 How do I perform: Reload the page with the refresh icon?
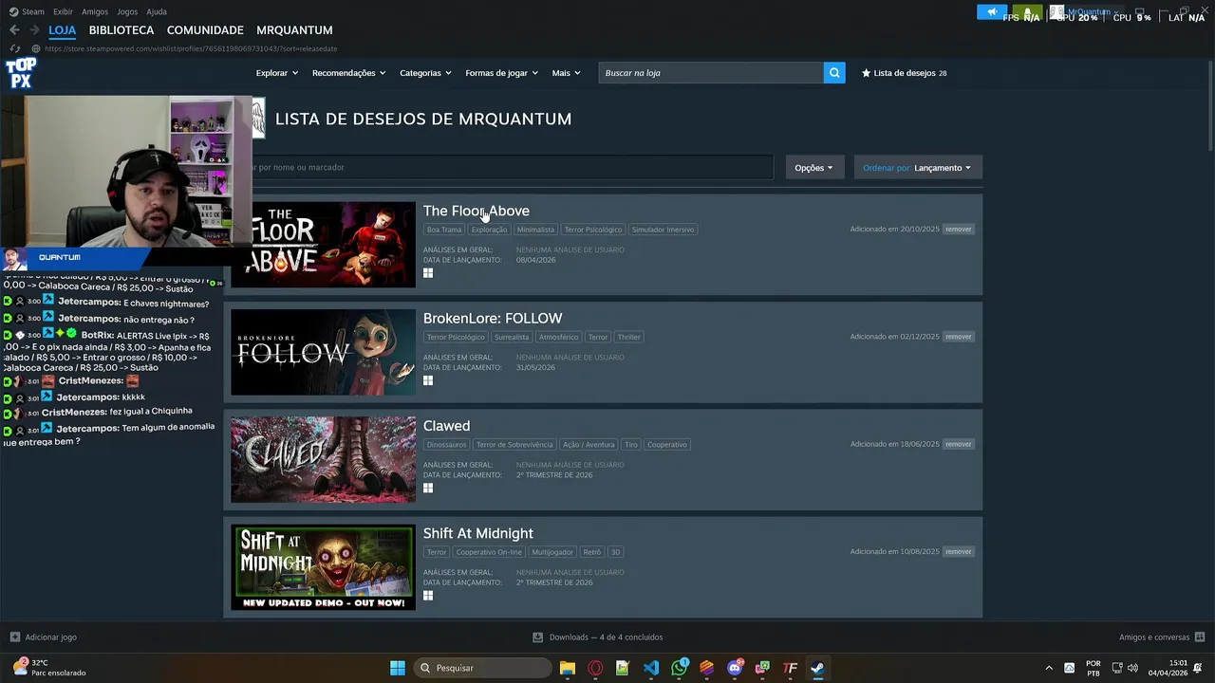tap(14, 48)
